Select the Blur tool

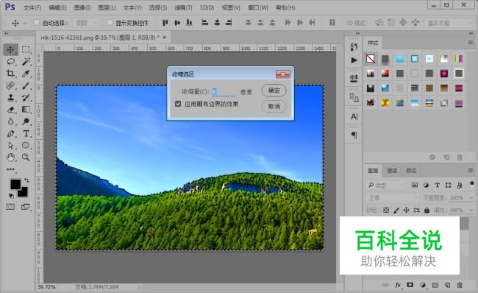(11, 121)
